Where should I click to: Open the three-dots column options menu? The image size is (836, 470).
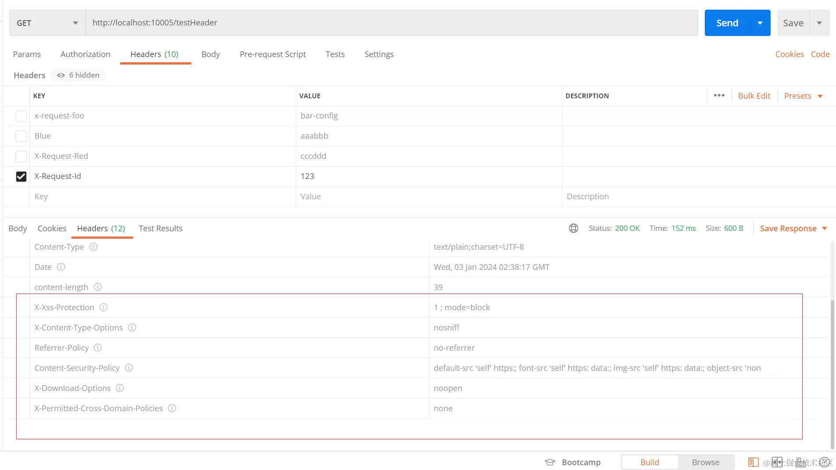tap(719, 96)
